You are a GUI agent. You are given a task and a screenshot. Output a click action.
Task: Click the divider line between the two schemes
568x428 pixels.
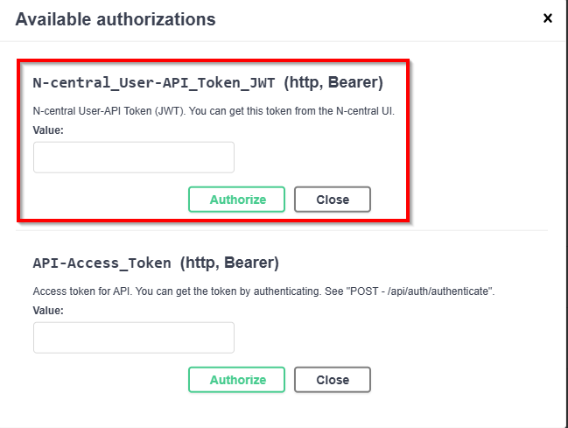(x=284, y=231)
